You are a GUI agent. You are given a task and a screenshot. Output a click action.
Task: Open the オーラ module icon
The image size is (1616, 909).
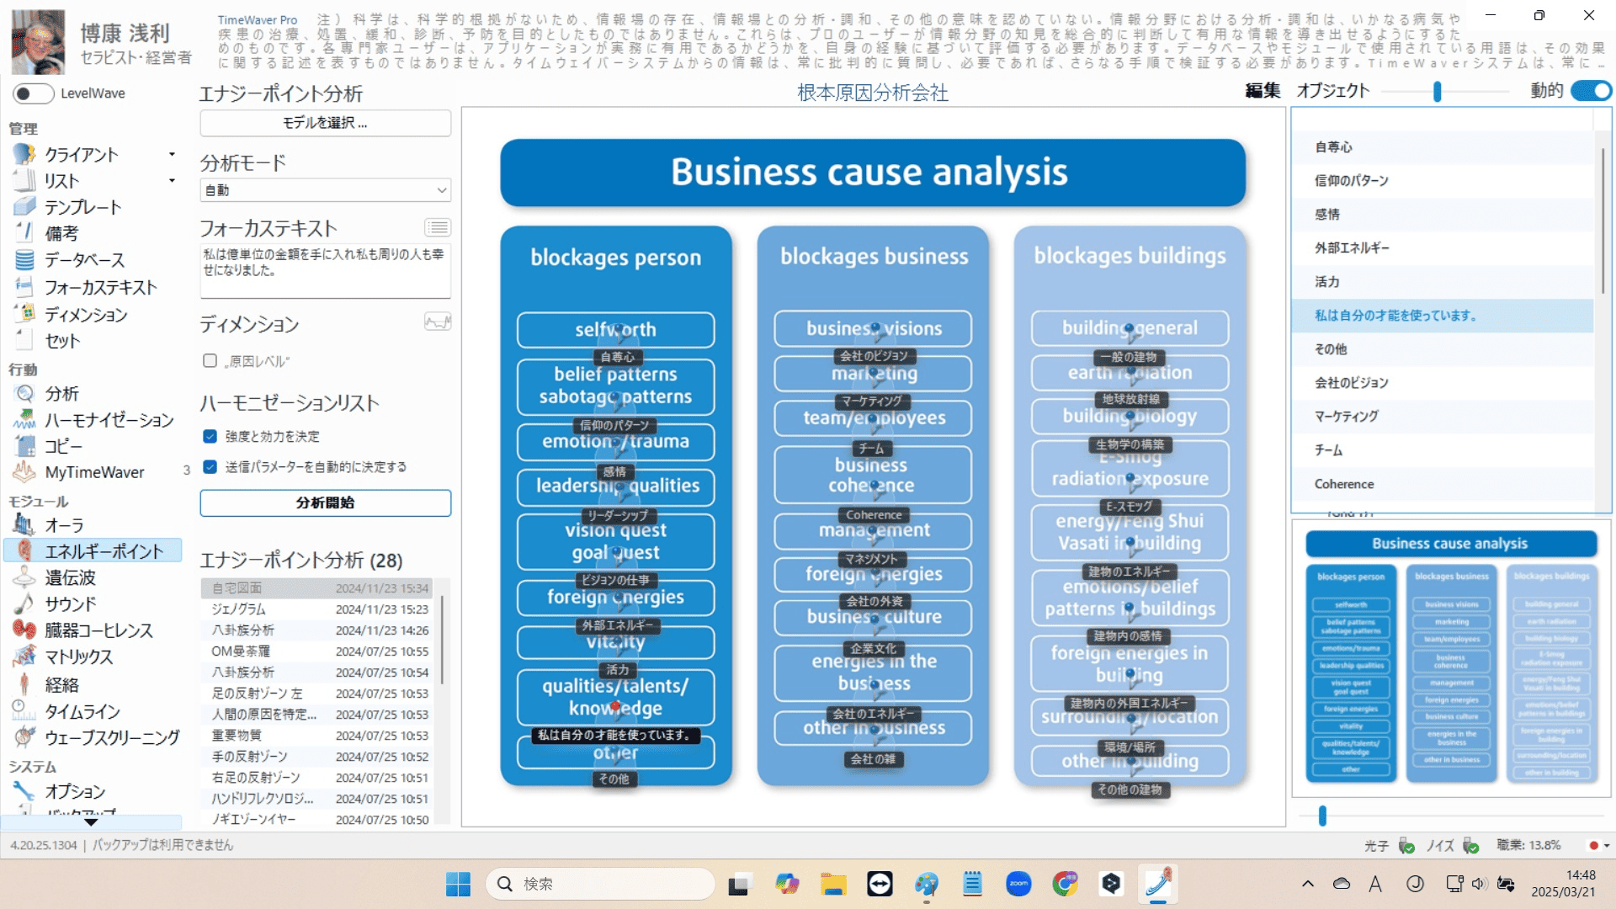(24, 525)
